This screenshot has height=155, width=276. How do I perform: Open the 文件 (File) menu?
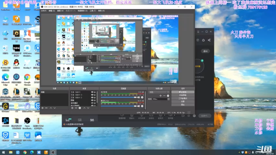(44, 11)
